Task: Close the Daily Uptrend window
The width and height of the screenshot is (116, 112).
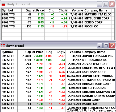Action: tap(112, 4)
